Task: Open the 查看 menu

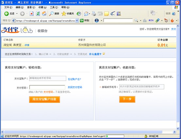Action: pos(31,7)
